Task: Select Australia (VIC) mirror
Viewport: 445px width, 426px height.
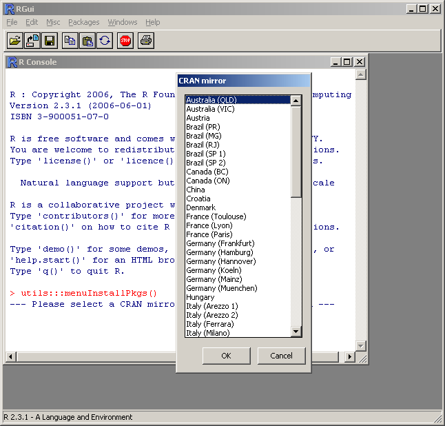Action: (x=238, y=109)
